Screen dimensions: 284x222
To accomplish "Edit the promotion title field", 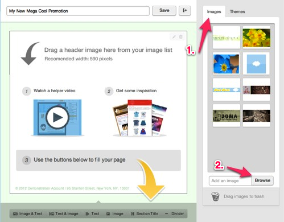I will click(78, 11).
